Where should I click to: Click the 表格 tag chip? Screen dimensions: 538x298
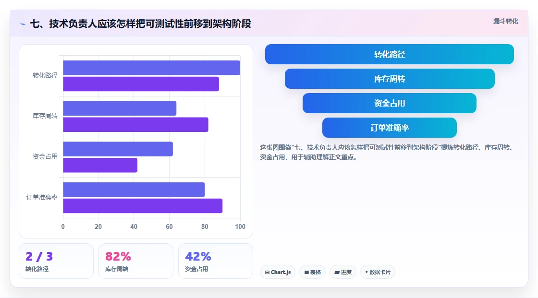pos(312,272)
